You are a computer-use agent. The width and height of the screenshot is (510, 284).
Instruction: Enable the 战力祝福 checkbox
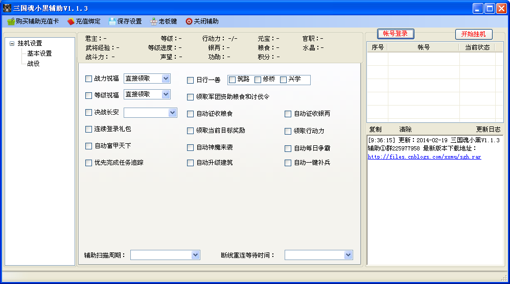pos(88,79)
